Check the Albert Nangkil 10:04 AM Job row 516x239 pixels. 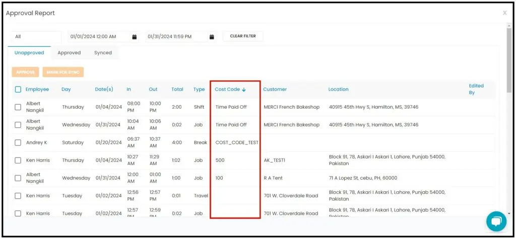(18, 125)
